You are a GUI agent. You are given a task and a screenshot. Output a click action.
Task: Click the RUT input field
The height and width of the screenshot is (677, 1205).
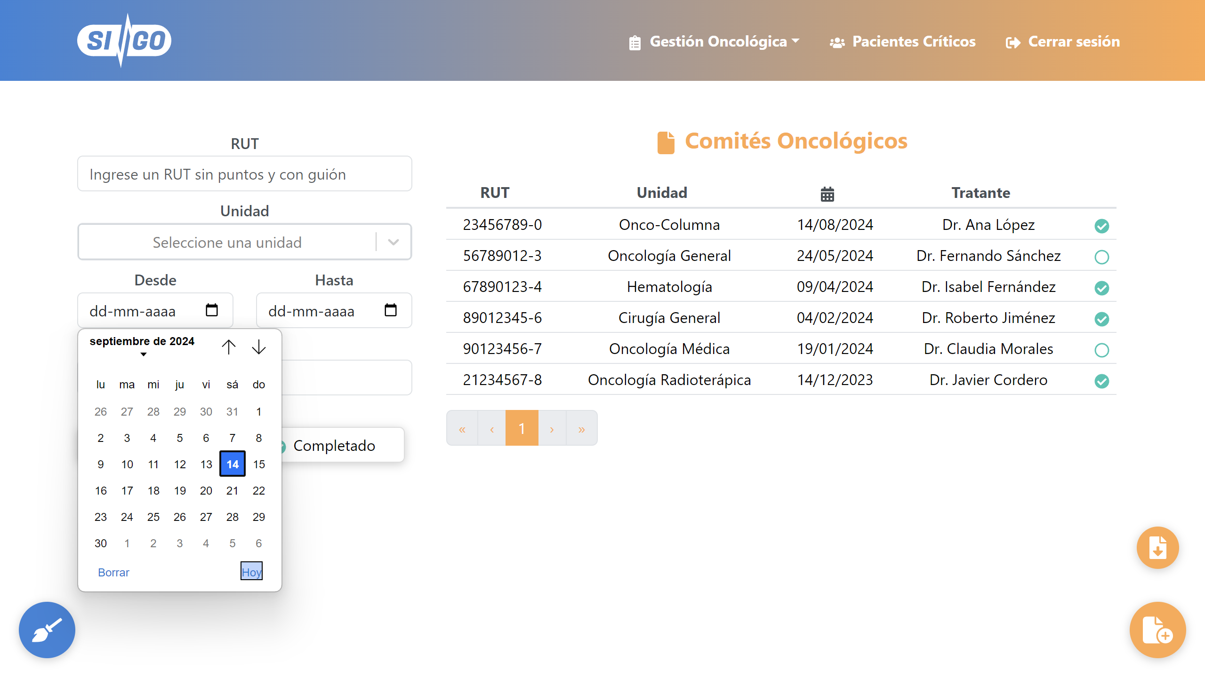[x=245, y=174]
